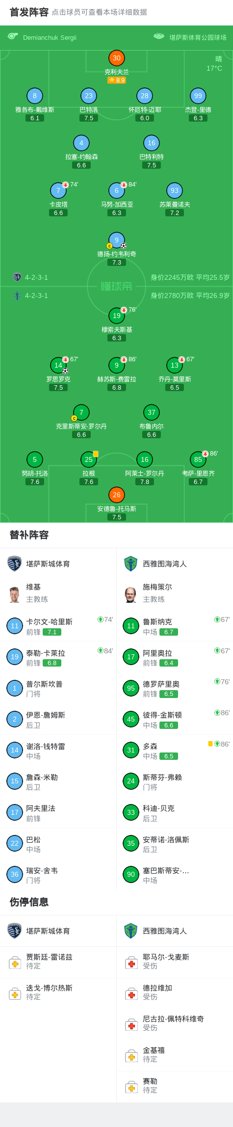The height and width of the screenshot is (1127, 233).
Task: Open substitute 鲁斯纳克 number 11 row
Action: point(175,626)
